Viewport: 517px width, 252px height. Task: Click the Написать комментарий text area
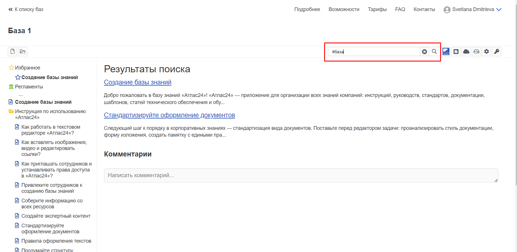click(x=301, y=175)
